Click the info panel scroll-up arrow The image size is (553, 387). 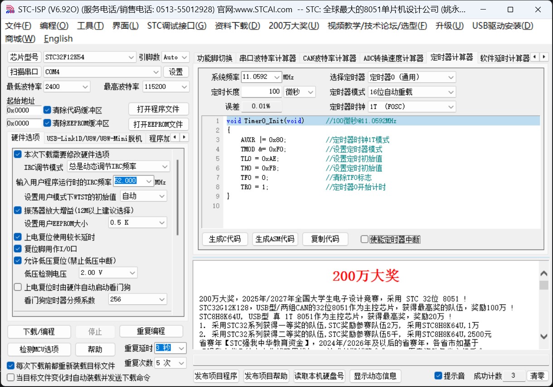[x=544, y=274]
